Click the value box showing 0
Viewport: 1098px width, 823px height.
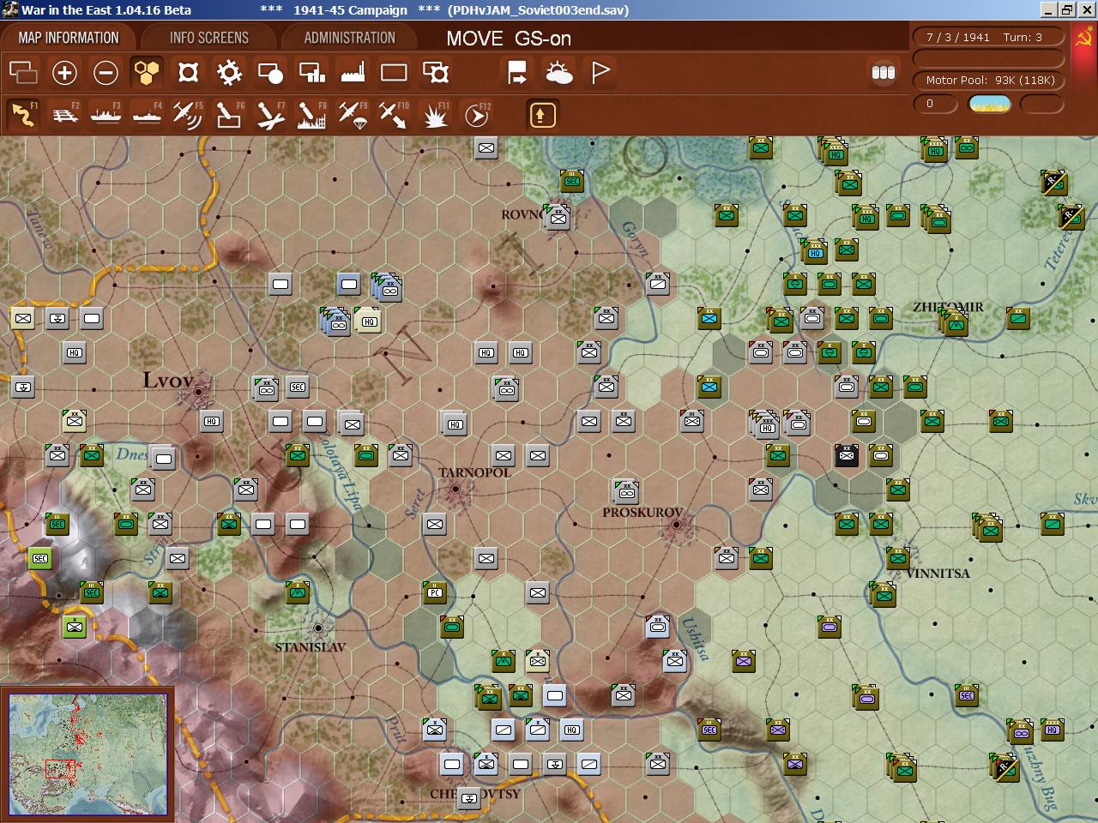click(935, 104)
